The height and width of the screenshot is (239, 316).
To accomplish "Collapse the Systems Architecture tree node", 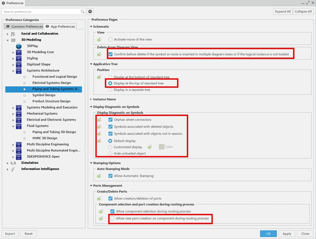I will 13,71.
